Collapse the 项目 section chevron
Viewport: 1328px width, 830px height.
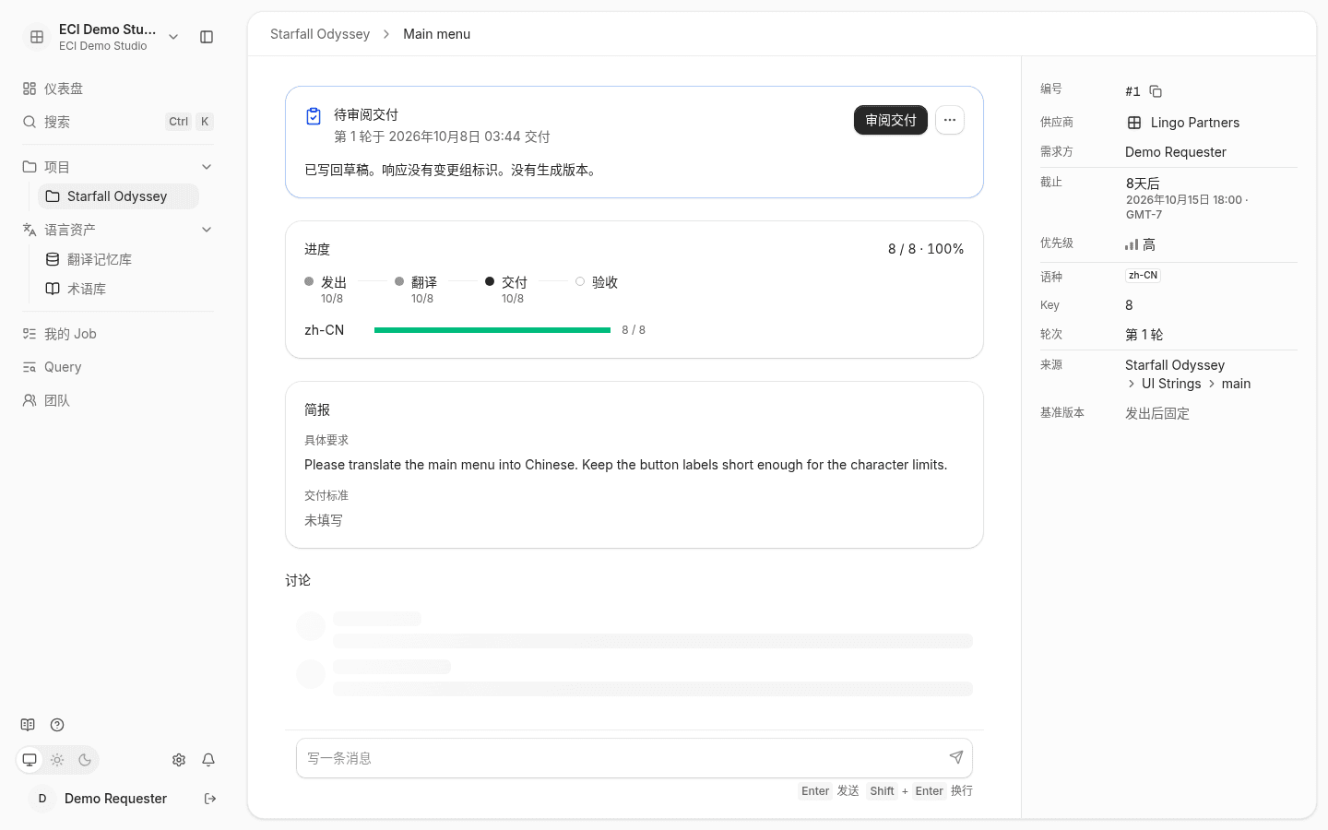coord(207,167)
